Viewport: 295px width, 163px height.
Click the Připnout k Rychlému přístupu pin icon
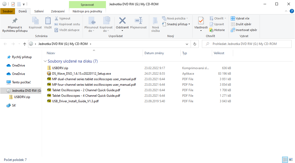[x=15, y=21]
